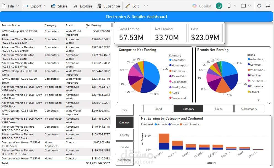Viewport: 274px width, 168px height.
Task: Click the Share label in toolbar
Action: 63,6
